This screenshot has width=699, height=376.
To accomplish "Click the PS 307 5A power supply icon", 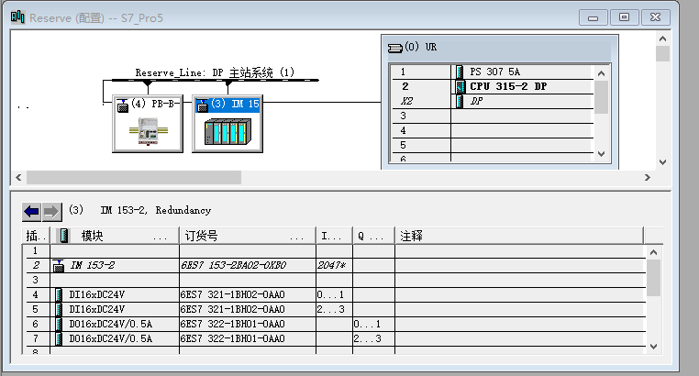I will coord(460,72).
